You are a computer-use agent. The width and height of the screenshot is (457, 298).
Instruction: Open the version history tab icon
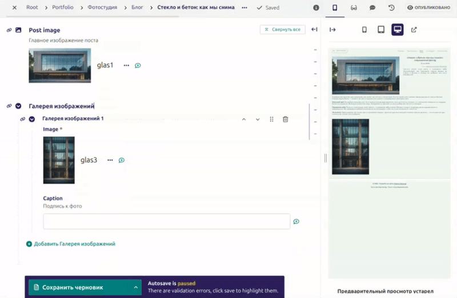391,7
